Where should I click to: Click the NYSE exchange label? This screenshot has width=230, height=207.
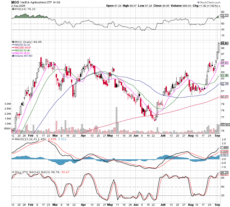tap(57, 3)
